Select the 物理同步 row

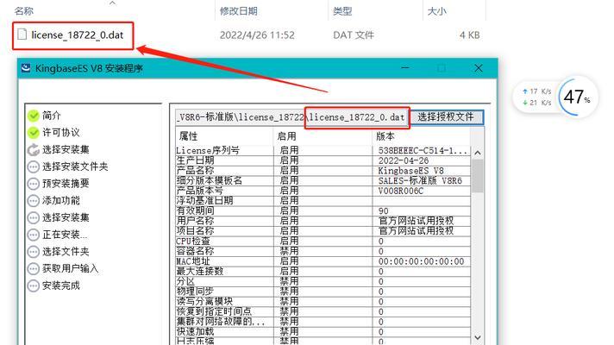click(x=323, y=292)
